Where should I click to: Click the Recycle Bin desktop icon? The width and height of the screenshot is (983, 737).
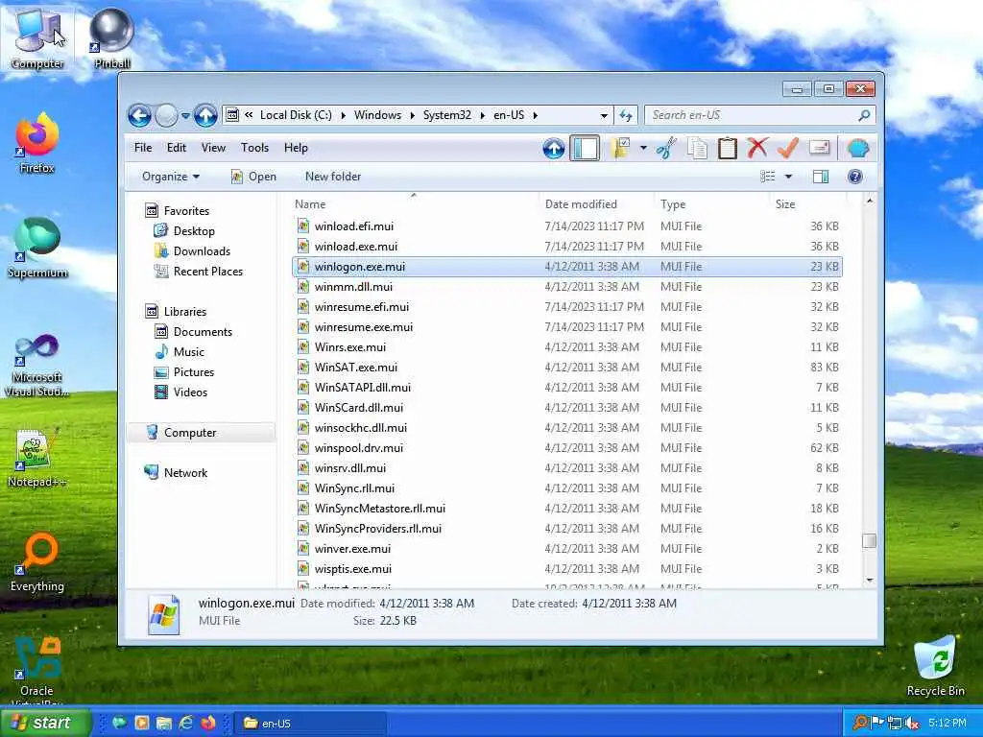click(x=935, y=666)
